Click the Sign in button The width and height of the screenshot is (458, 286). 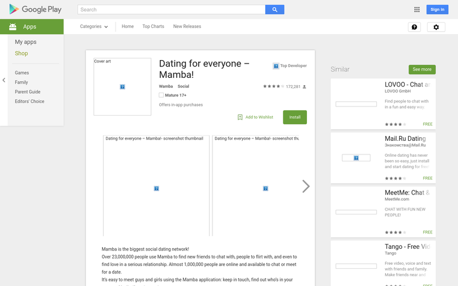click(x=437, y=9)
